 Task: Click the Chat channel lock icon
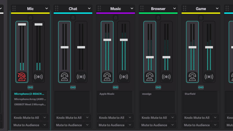(x=73, y=18)
